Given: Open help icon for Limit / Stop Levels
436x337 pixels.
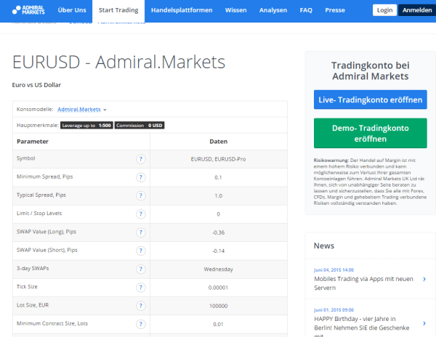Looking at the screenshot, I should pos(141,214).
